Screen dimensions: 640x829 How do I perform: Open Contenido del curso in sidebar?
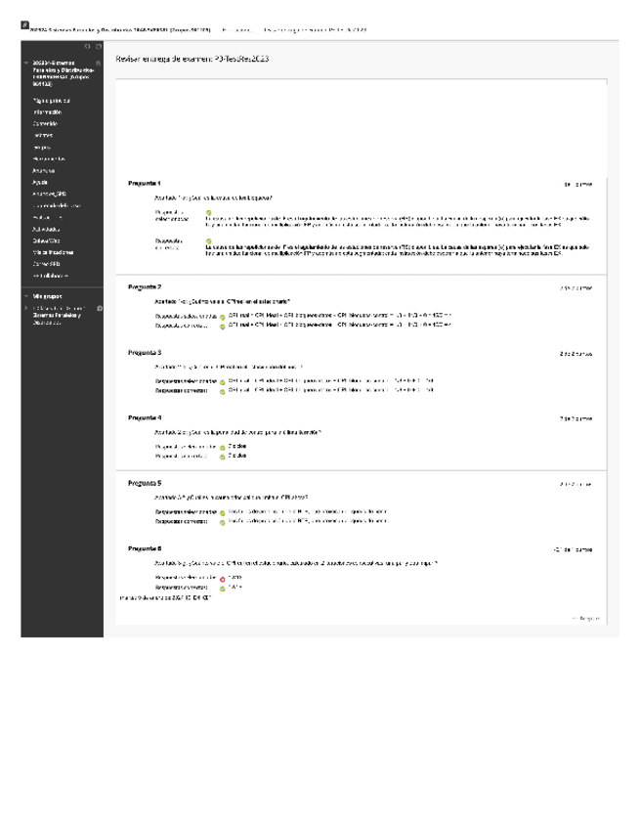click(x=56, y=205)
